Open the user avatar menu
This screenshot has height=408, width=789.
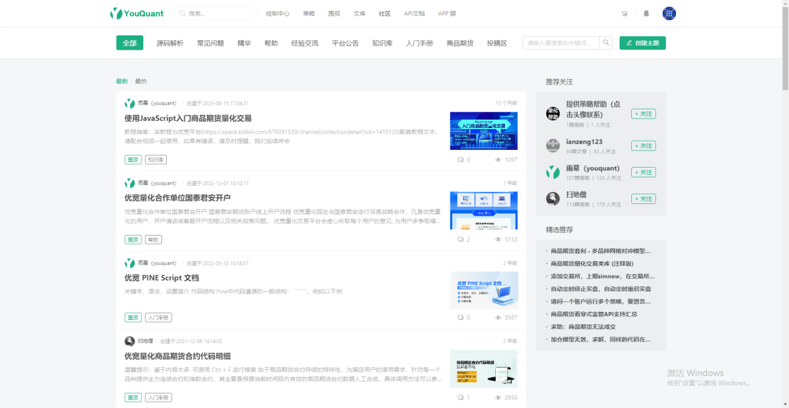click(669, 13)
